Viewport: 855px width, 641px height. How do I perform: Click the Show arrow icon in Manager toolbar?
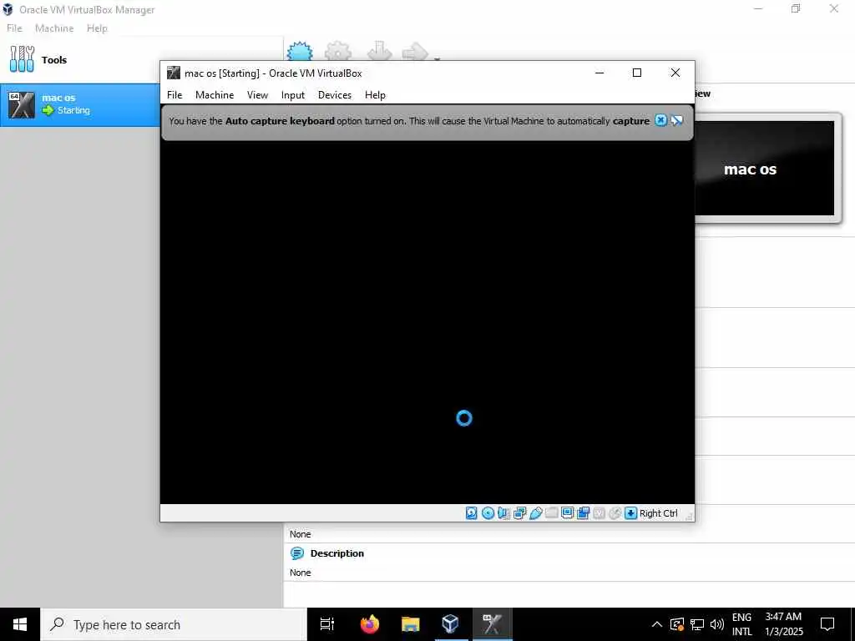click(x=415, y=51)
